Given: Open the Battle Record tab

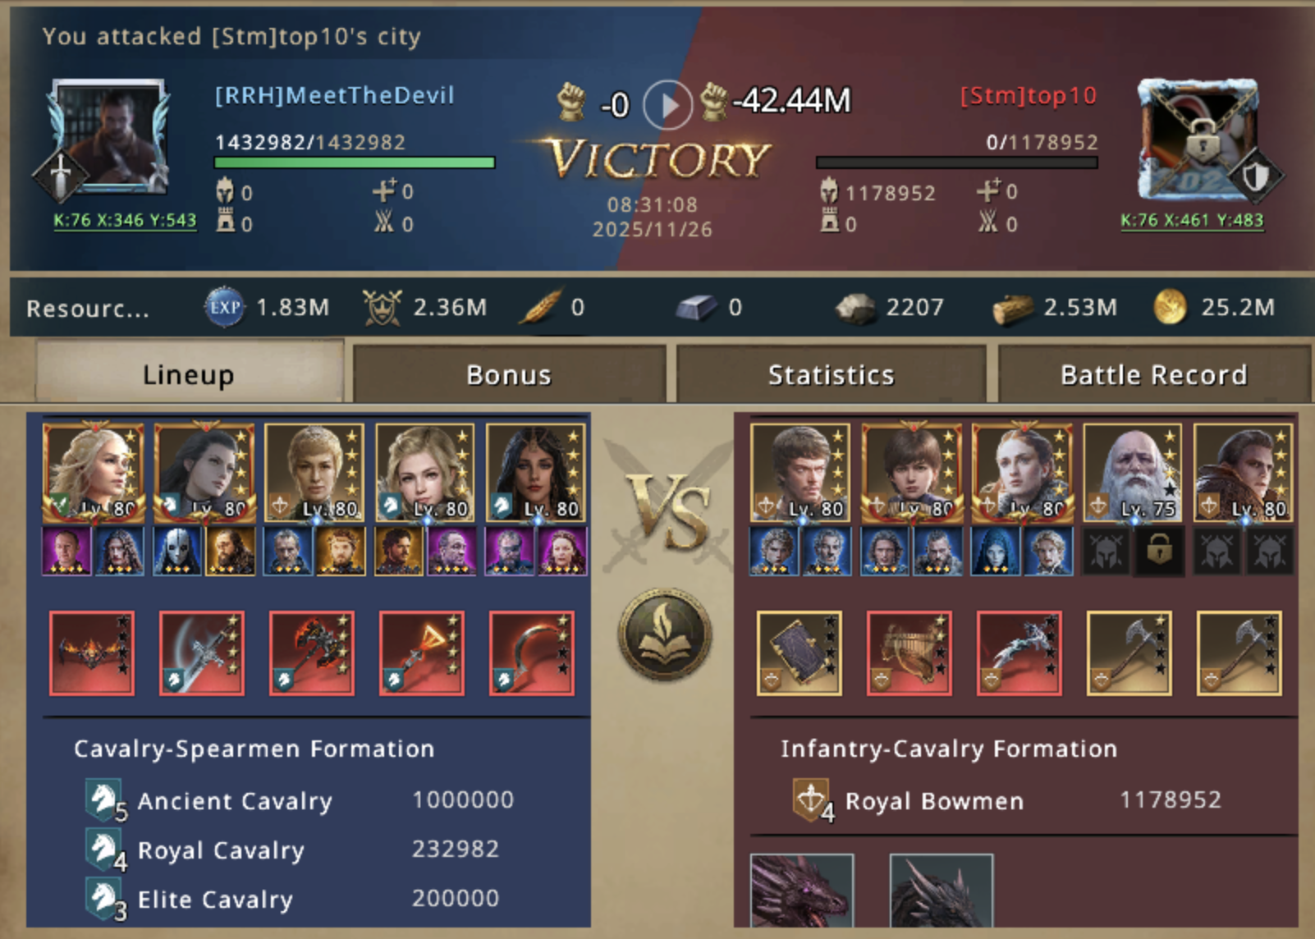Looking at the screenshot, I should click(x=1153, y=374).
